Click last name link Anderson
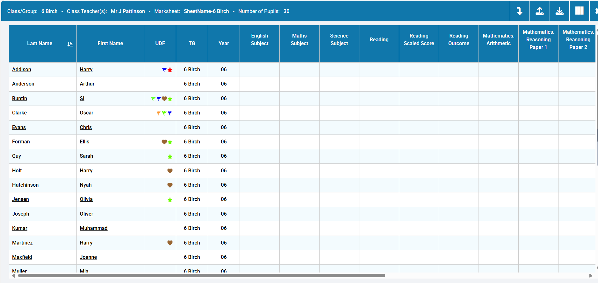Image resolution: width=598 pixels, height=283 pixels. [23, 84]
